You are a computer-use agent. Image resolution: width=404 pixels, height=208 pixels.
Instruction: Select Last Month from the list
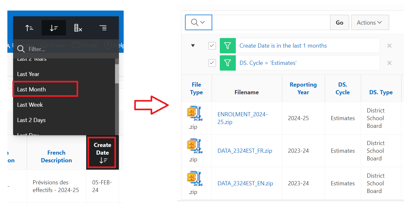[x=31, y=89]
